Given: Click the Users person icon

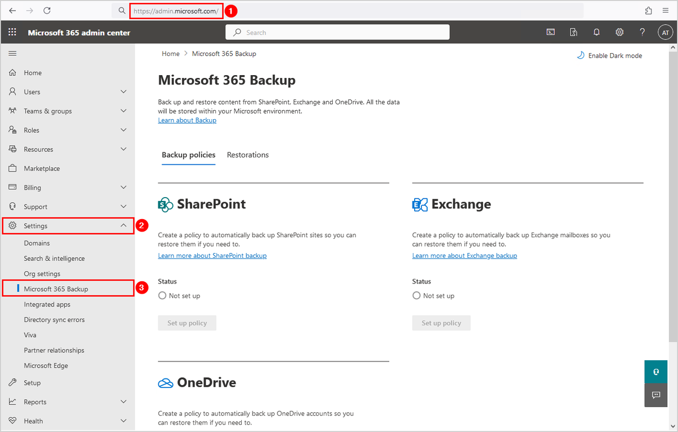Looking at the screenshot, I should pyautogui.click(x=12, y=92).
